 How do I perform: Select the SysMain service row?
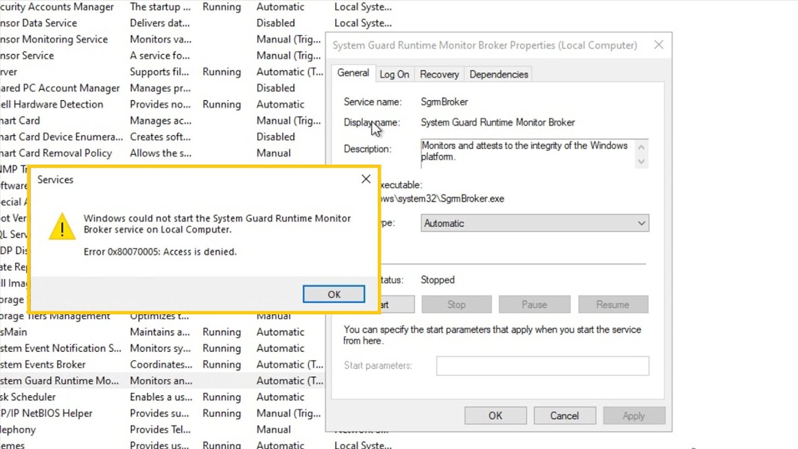click(162, 332)
